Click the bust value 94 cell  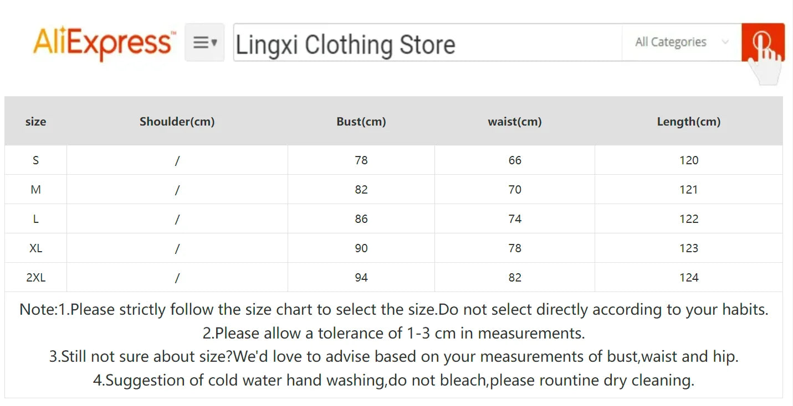point(361,278)
